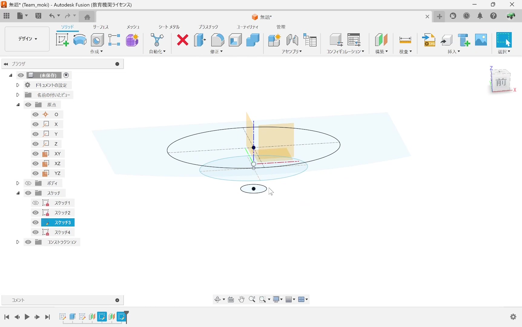
Task: Hide スケッチ2 using its eye icon
Action: point(35,213)
